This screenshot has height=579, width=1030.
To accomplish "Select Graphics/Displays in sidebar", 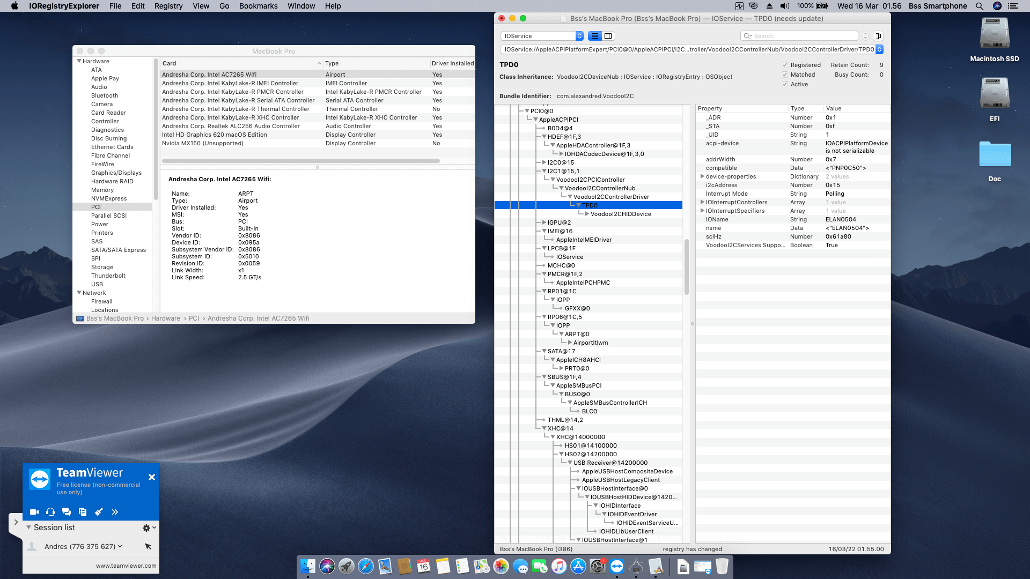I will [116, 173].
